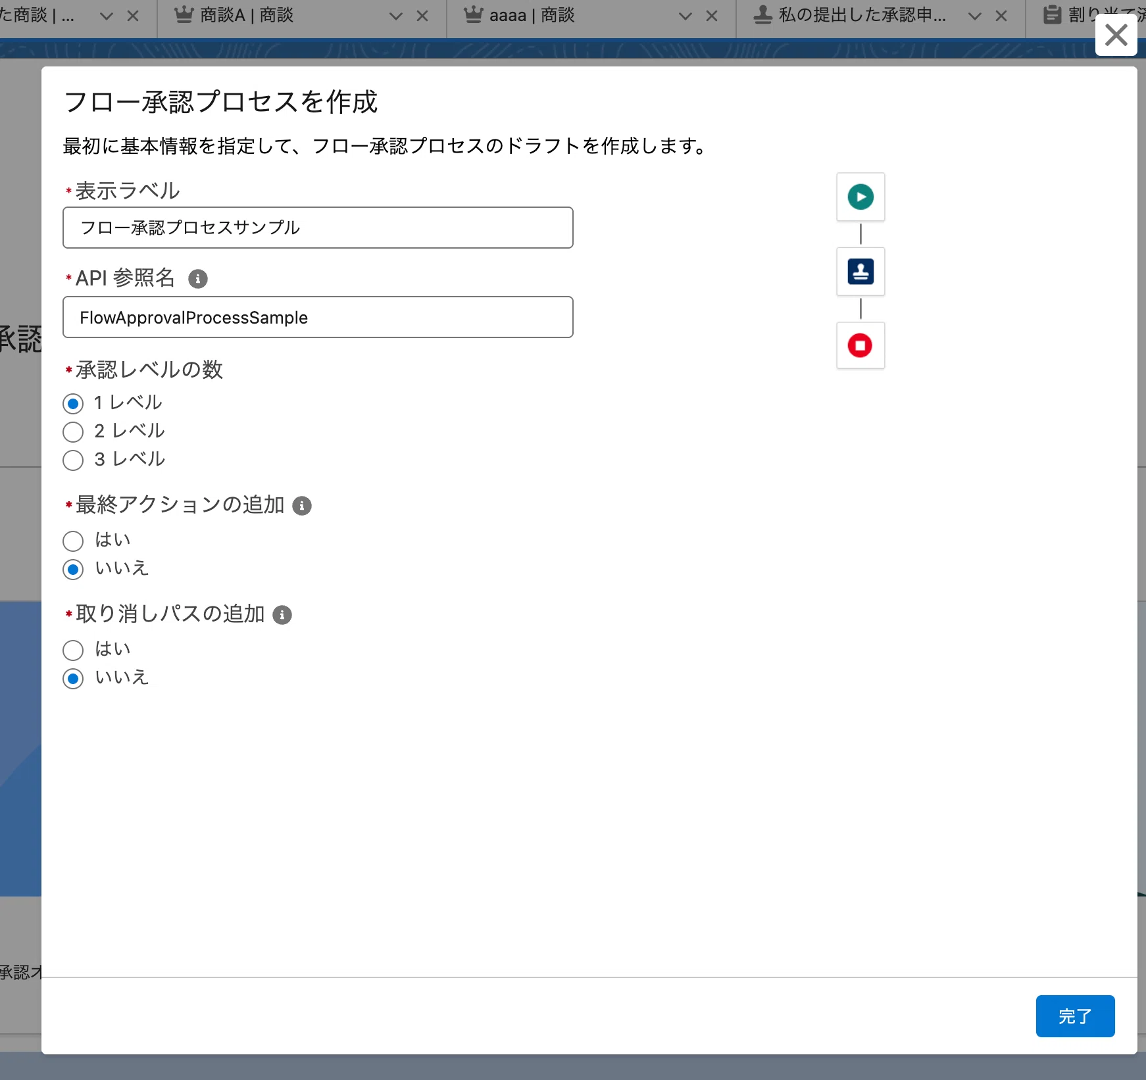Choose はい for 取り消しパスの追加
1146x1080 pixels.
tap(73, 650)
